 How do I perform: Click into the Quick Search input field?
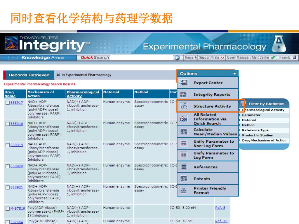click(x=142, y=57)
